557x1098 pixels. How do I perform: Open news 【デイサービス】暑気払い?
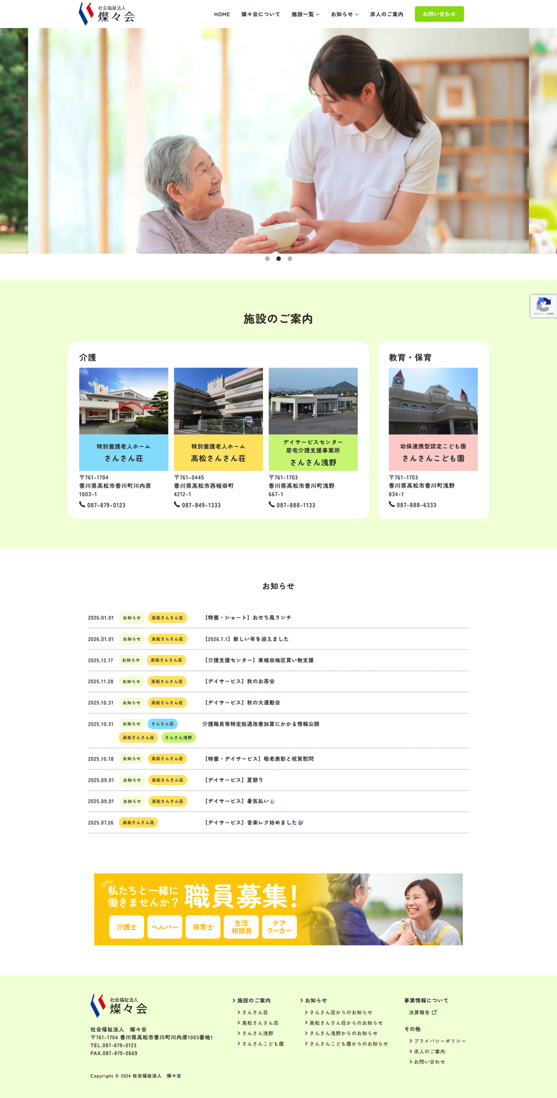point(238,801)
